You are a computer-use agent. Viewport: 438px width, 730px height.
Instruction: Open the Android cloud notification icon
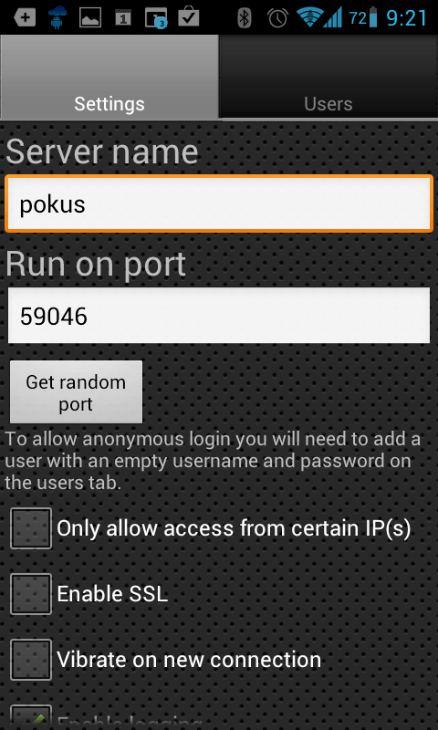[x=57, y=17]
